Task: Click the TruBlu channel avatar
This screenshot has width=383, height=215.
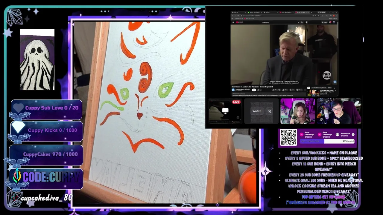Action: click(x=233, y=90)
